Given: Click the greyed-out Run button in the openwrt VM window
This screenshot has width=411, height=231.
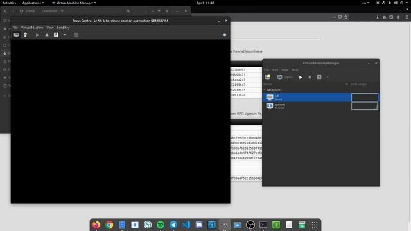Looking at the screenshot, I should 37,35.
